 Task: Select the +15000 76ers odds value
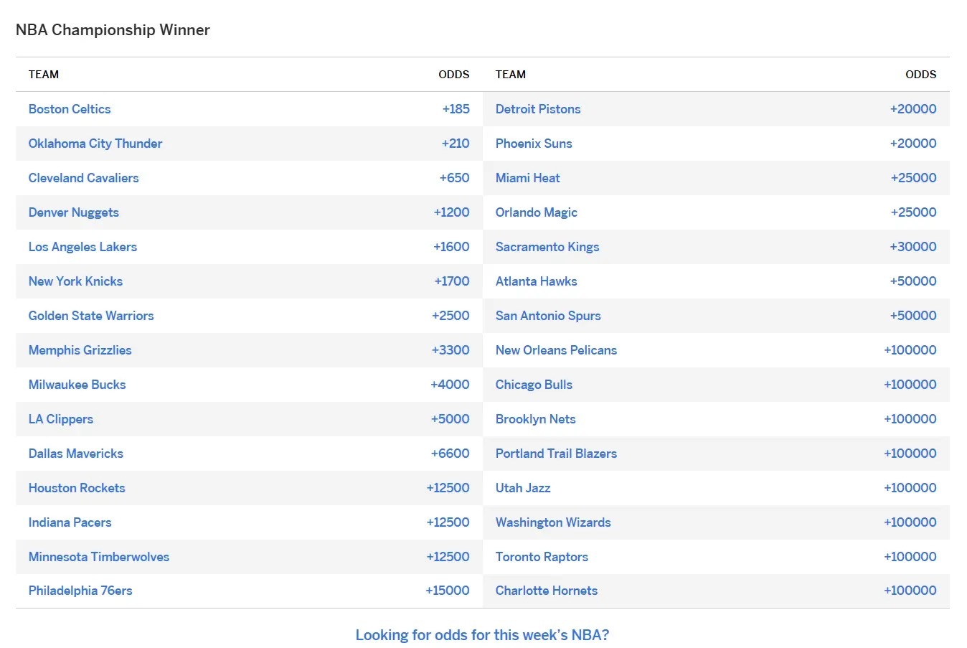tap(448, 591)
